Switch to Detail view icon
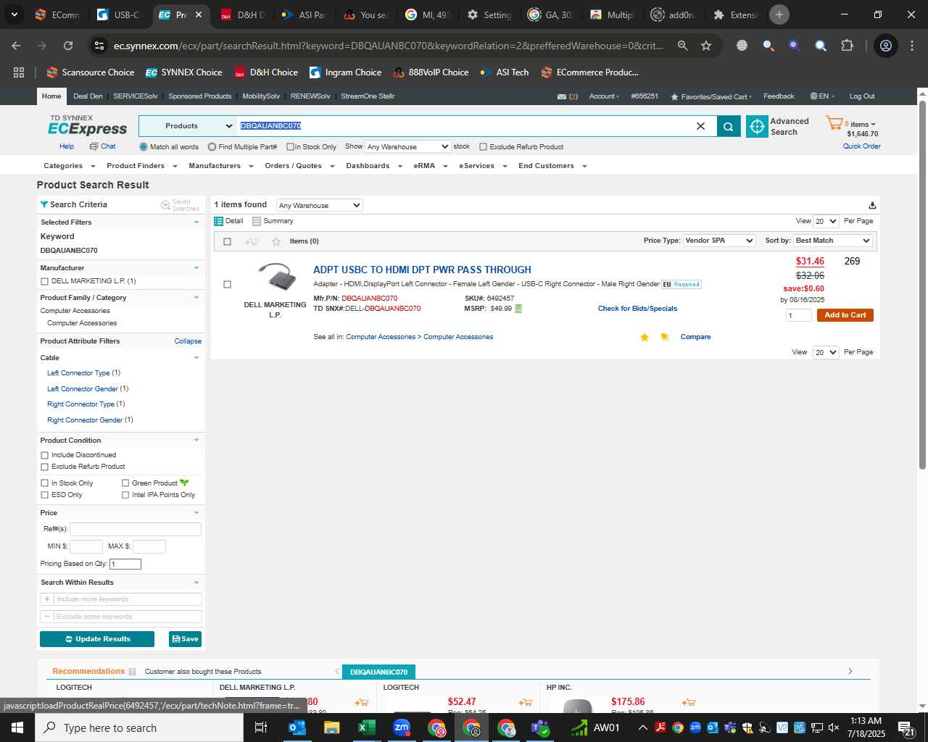 (218, 221)
